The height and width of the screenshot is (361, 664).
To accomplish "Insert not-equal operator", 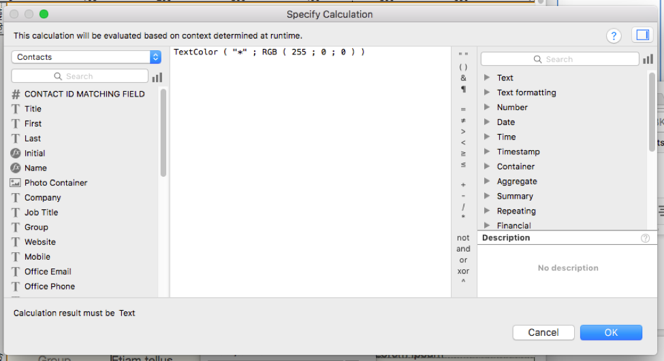I will [463, 120].
